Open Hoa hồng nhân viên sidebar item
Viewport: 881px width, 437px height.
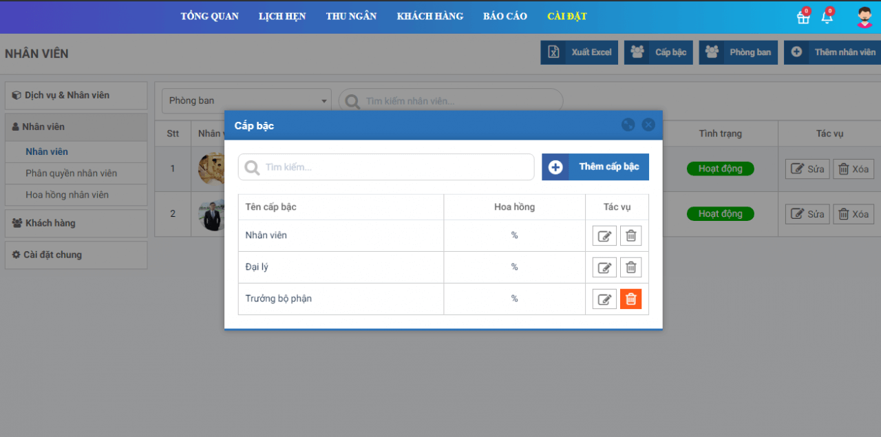tap(67, 195)
